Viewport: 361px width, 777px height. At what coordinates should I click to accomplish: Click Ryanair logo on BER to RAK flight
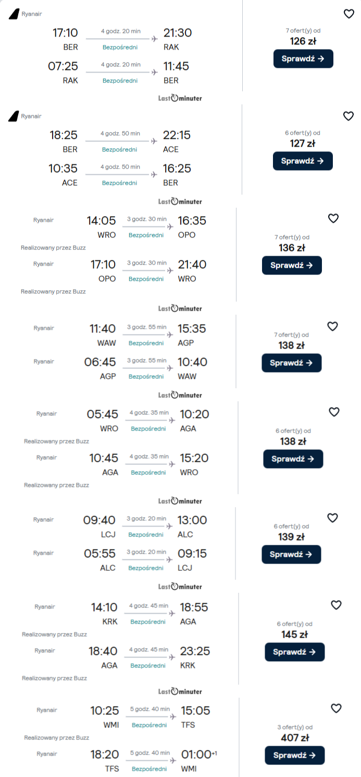(14, 14)
